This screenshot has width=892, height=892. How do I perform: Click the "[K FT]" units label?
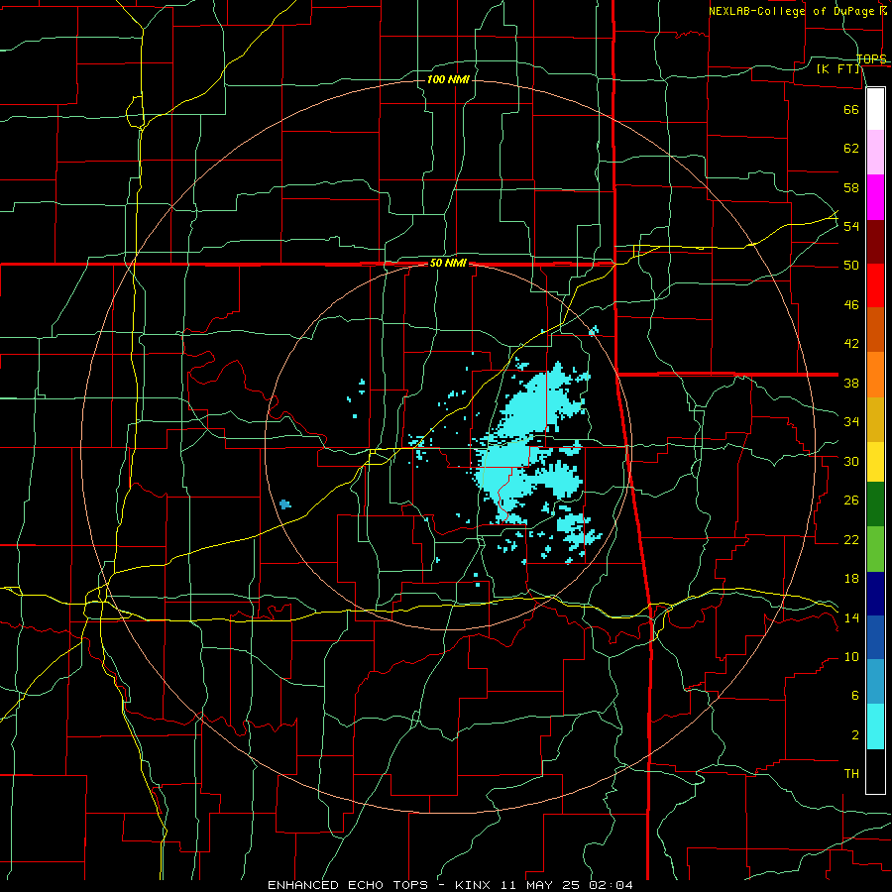point(838,68)
